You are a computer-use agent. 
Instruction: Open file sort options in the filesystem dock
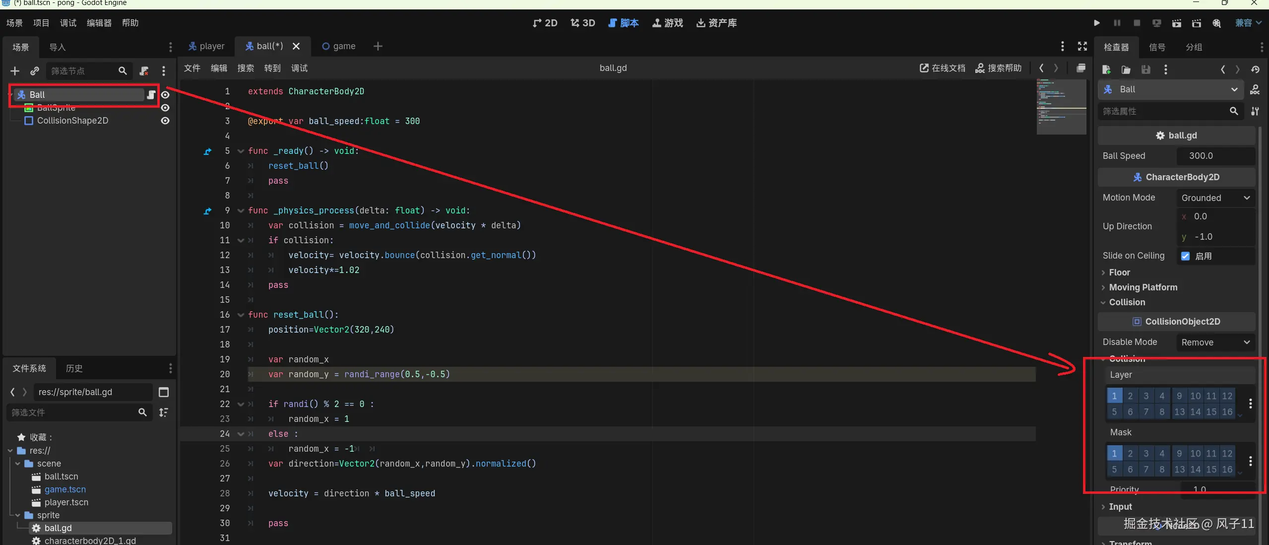[x=163, y=412]
